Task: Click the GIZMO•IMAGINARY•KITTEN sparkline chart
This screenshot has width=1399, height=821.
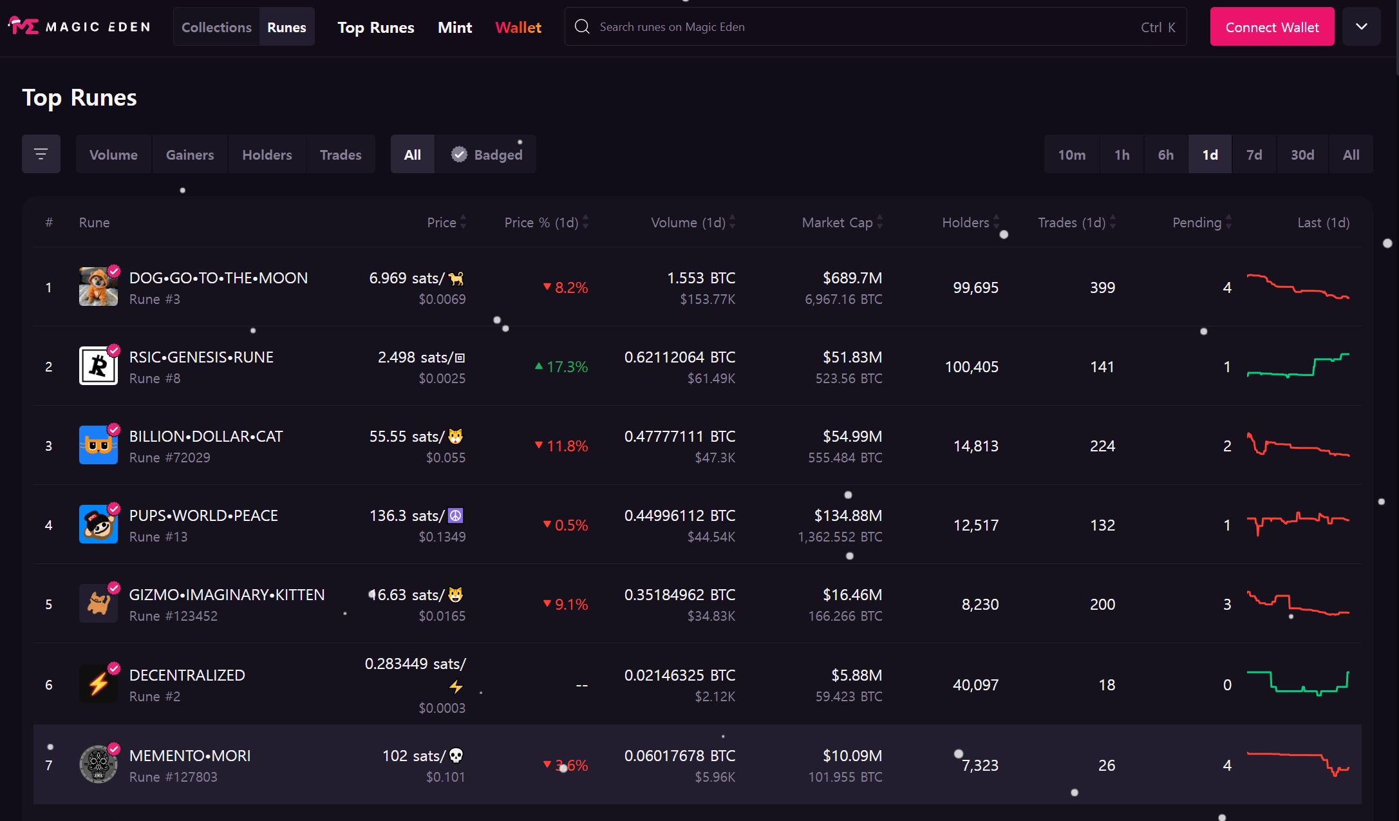Action: coord(1298,603)
